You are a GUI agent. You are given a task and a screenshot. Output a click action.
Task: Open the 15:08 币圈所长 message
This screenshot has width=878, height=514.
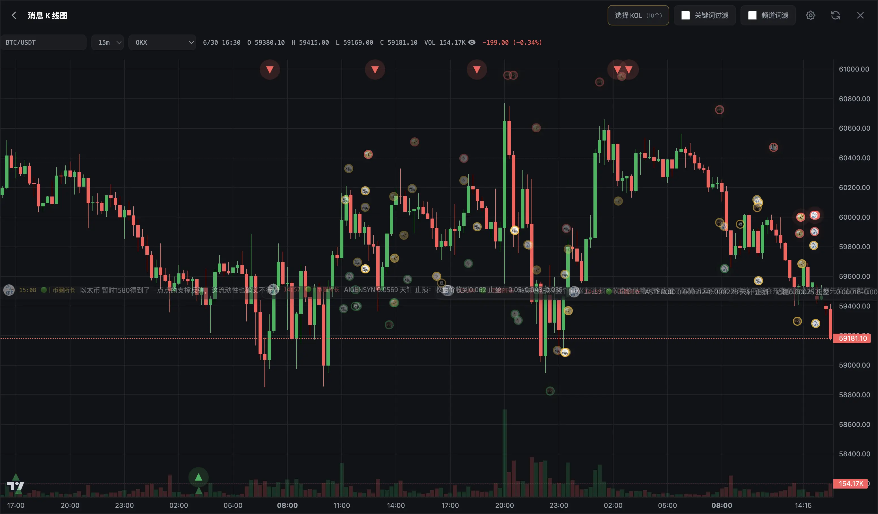click(x=139, y=290)
